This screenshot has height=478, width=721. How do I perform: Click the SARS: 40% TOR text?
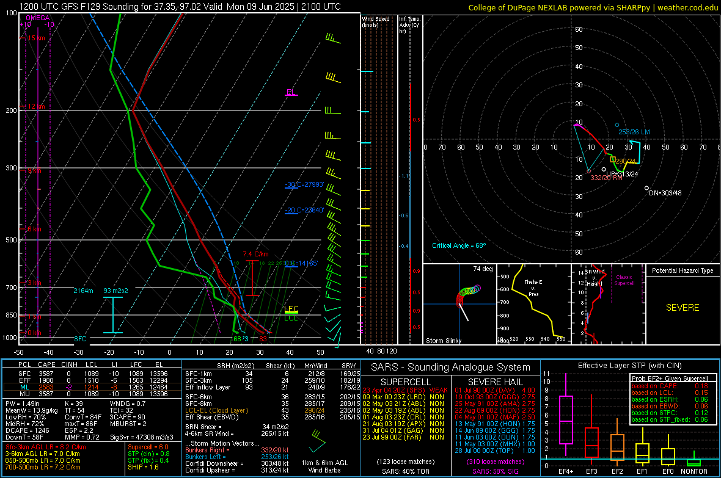coord(406,471)
